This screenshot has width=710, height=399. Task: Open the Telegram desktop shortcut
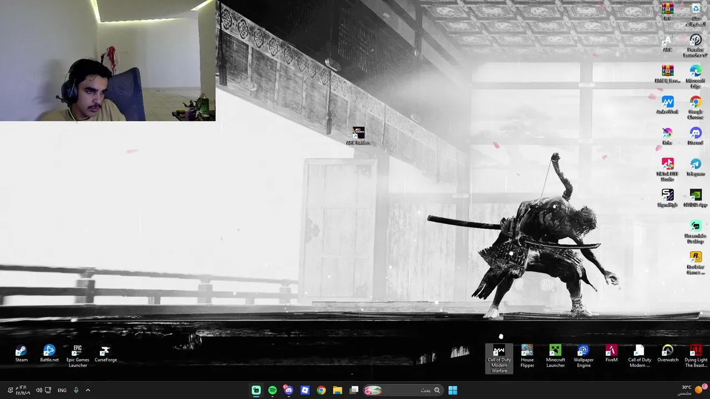696,167
